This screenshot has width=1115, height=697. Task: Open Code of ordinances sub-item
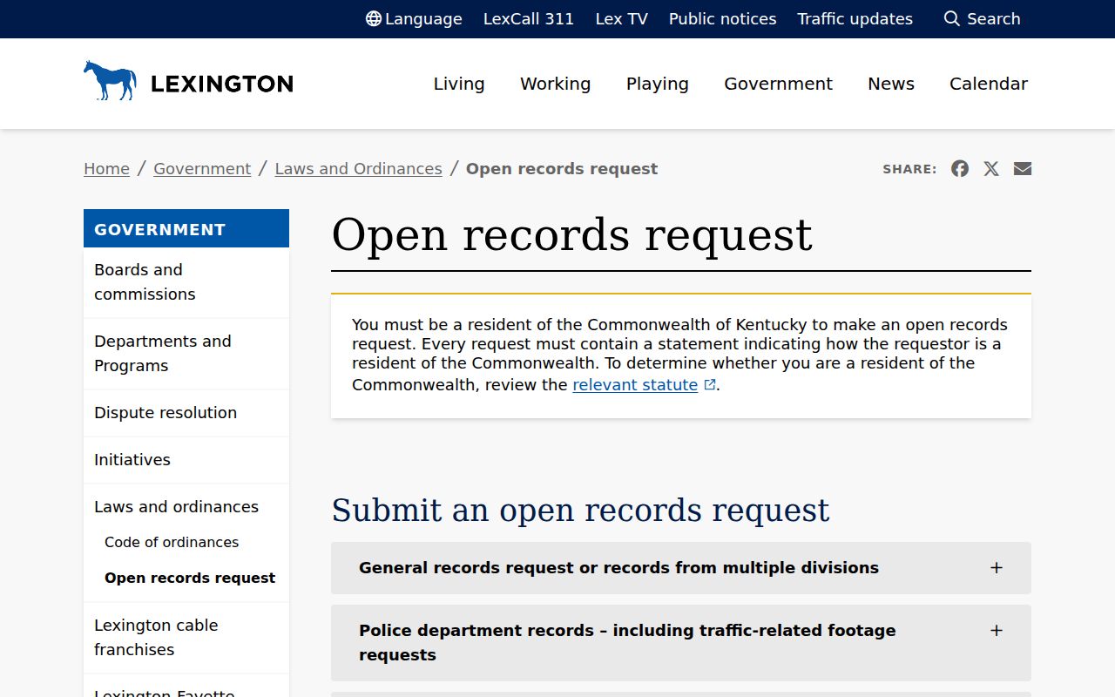point(172,542)
